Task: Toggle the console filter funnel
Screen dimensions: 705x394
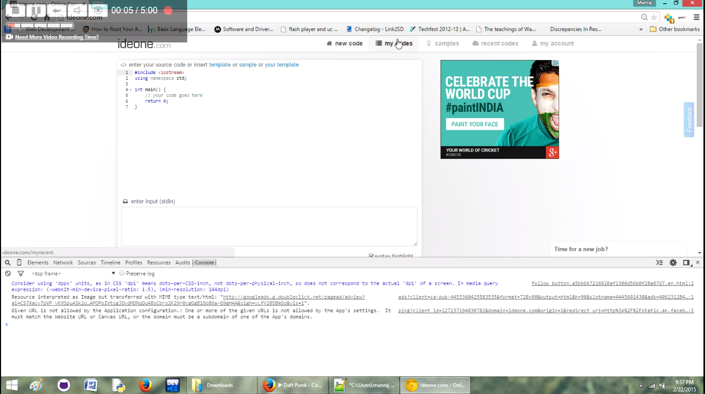Action: pos(21,273)
